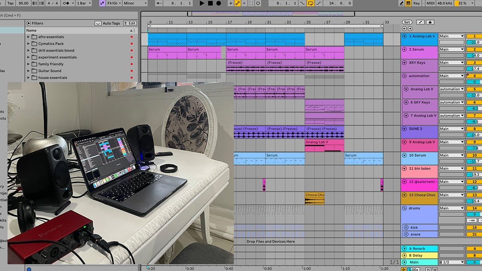Screen dimensions: 482x271
Task: Expand the drill essentials blood folder
Action: (28, 50)
